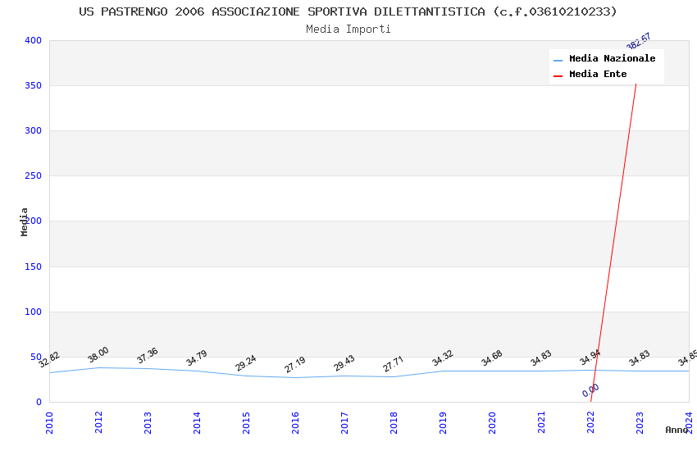Click the 350 y-axis tick label
Screen dimensions: 697x451
click(x=33, y=85)
